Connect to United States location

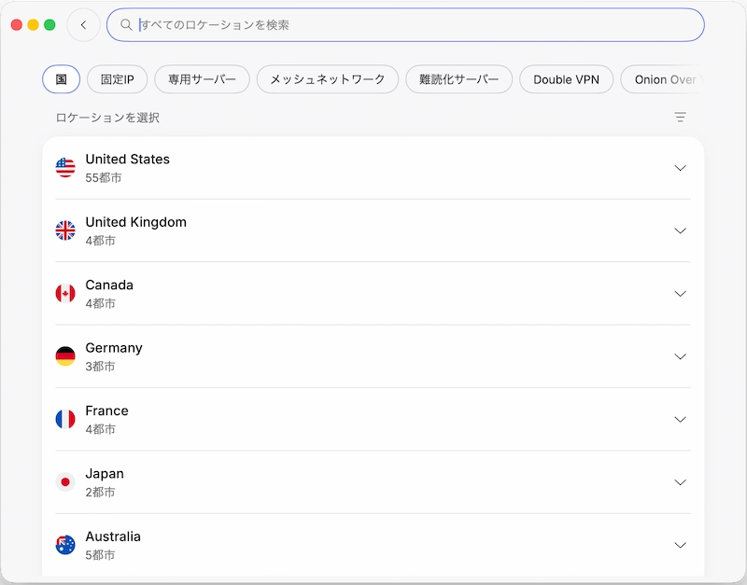coord(373,168)
